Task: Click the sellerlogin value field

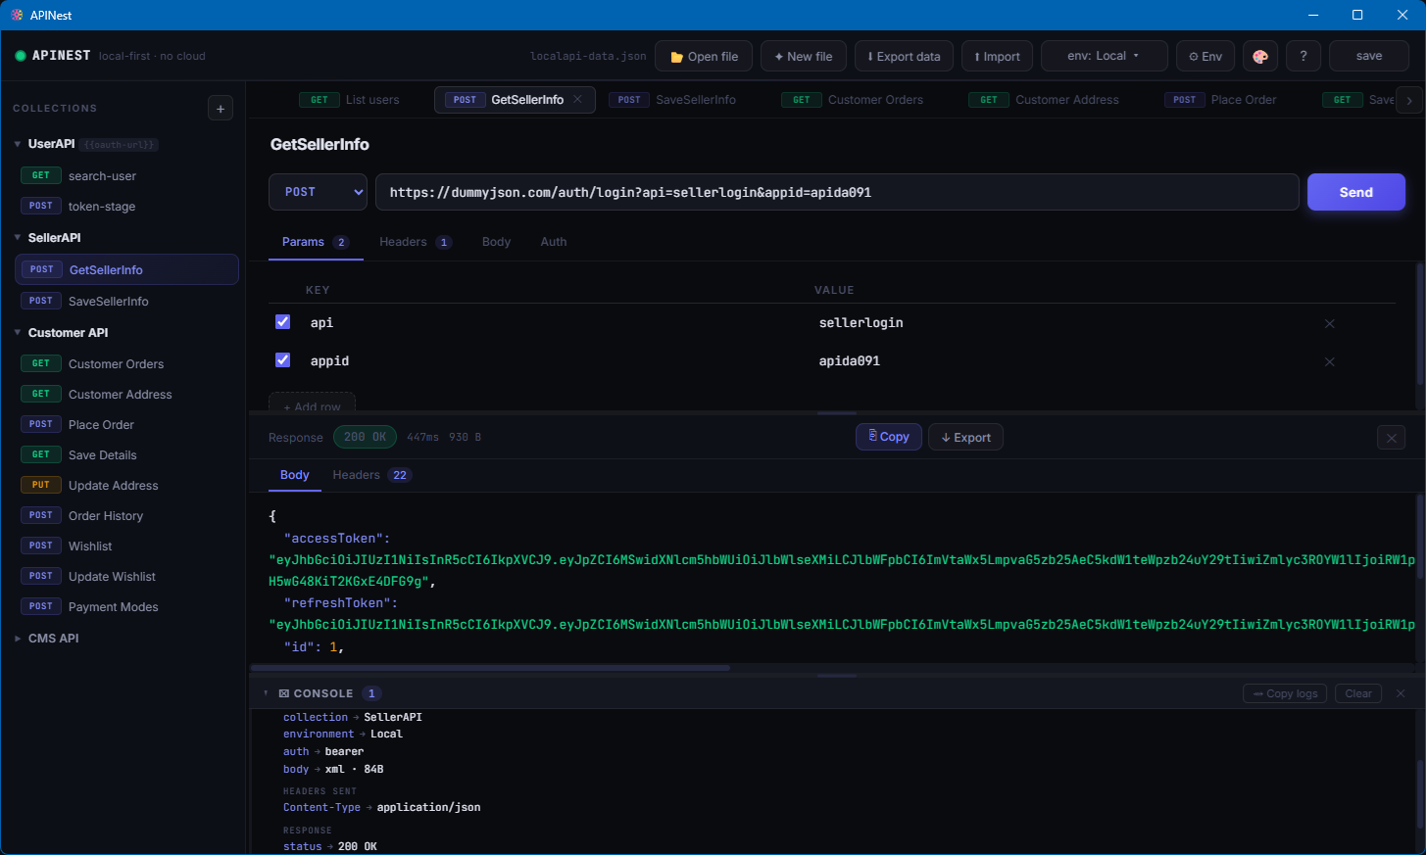Action: pyautogui.click(x=1062, y=322)
